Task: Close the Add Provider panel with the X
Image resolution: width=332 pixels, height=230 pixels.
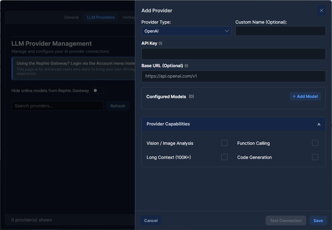Action: point(321,10)
